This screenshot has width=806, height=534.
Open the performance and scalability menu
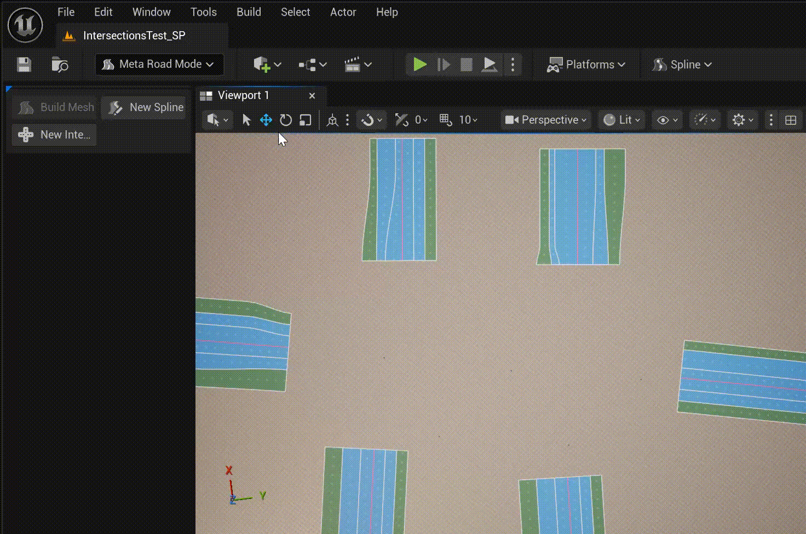click(705, 120)
